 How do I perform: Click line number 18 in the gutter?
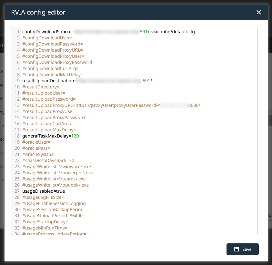tap(17, 136)
